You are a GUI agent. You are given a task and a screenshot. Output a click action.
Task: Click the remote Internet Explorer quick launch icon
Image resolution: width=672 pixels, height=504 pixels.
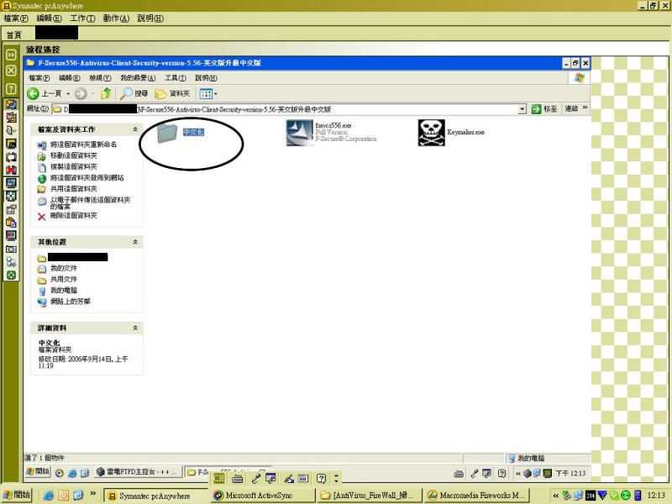click(72, 473)
